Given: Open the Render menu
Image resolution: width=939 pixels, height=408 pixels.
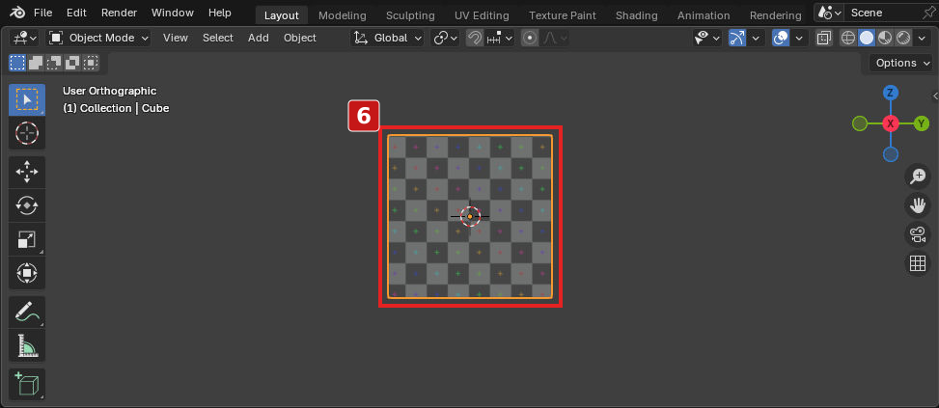Looking at the screenshot, I should (119, 13).
